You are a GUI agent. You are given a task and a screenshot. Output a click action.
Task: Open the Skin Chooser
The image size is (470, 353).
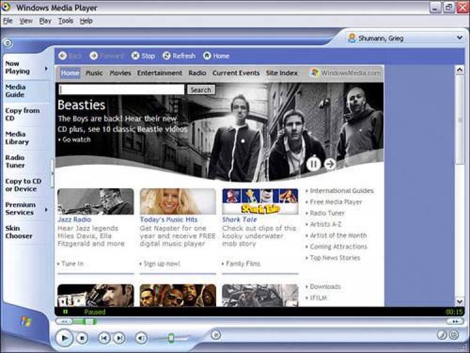click(x=26, y=232)
